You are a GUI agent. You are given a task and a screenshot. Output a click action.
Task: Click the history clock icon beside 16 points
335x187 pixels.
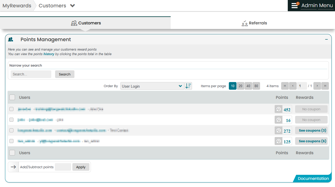(x=278, y=120)
